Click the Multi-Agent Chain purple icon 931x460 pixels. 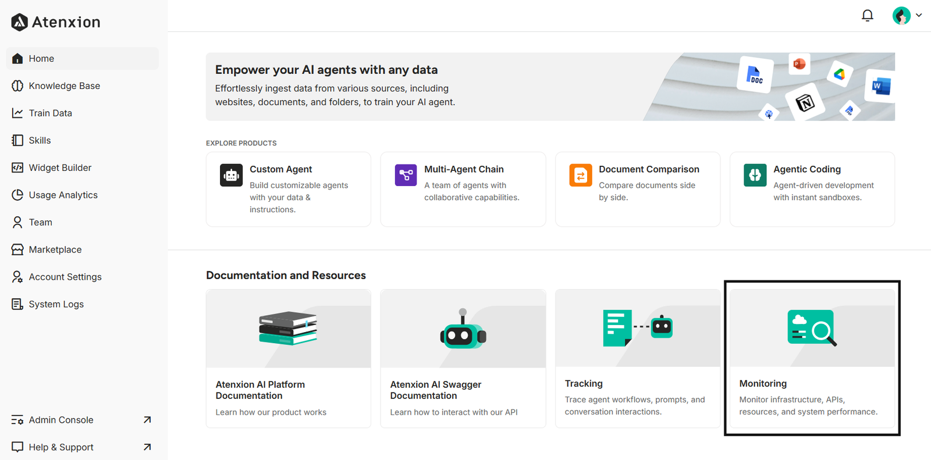406,175
